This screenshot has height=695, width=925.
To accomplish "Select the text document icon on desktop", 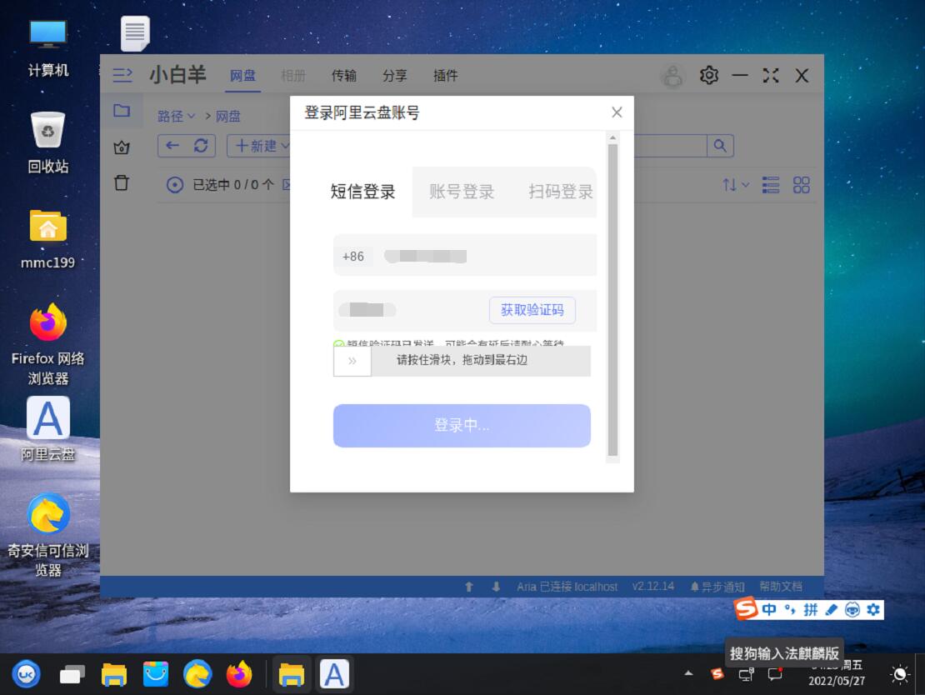I will click(135, 33).
